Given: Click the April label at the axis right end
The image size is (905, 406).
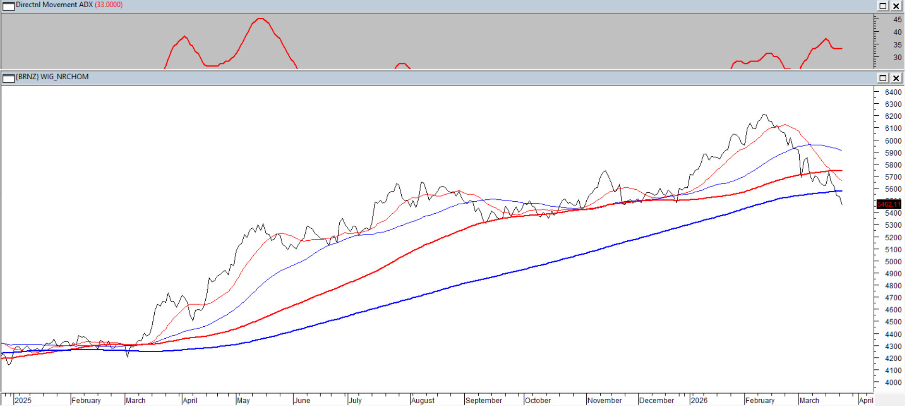Looking at the screenshot, I should coord(866,400).
